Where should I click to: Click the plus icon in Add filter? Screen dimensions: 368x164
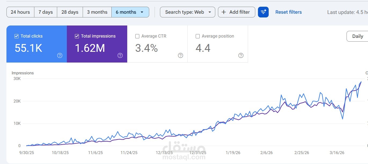tap(224, 12)
